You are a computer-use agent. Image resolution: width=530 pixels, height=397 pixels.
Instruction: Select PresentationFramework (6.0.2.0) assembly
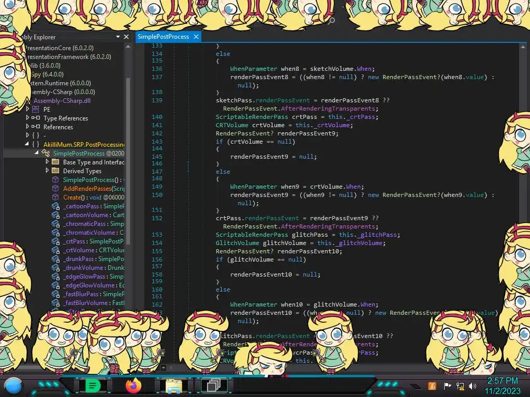point(68,57)
